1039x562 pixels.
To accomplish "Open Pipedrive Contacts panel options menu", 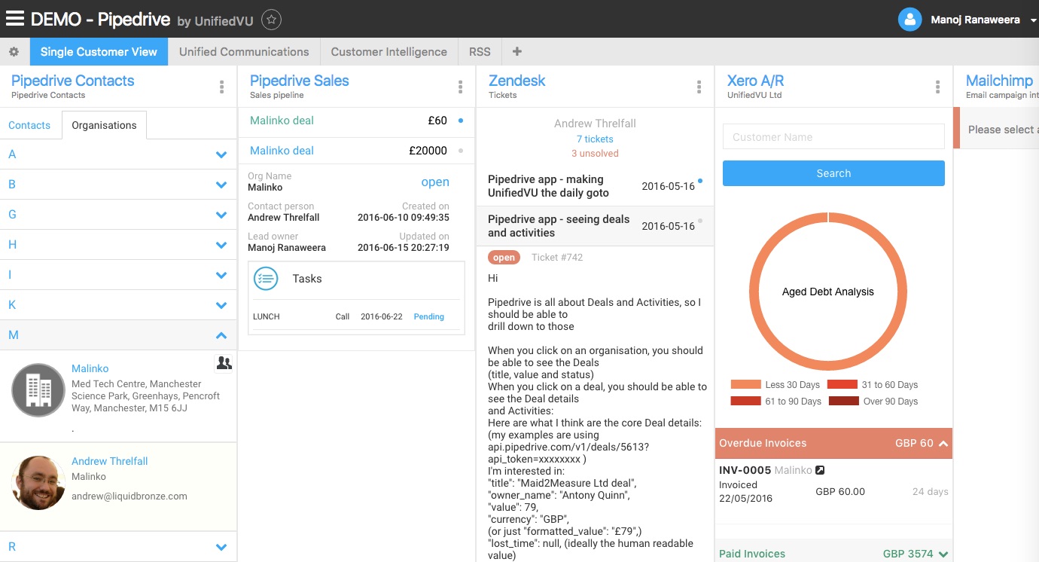I will (x=221, y=87).
